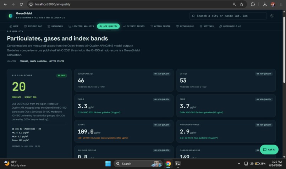Screen dimensions: 286x169
Task: Click the ozone WHO 8-hour guideline text
Action: pyautogui.click(x=103, y=138)
